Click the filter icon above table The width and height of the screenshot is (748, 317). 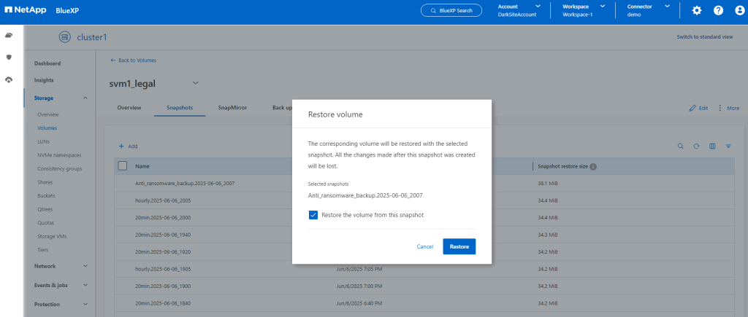[x=728, y=146]
